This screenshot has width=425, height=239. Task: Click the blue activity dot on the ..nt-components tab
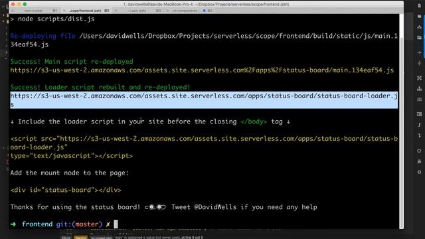pyautogui.click(x=204, y=11)
